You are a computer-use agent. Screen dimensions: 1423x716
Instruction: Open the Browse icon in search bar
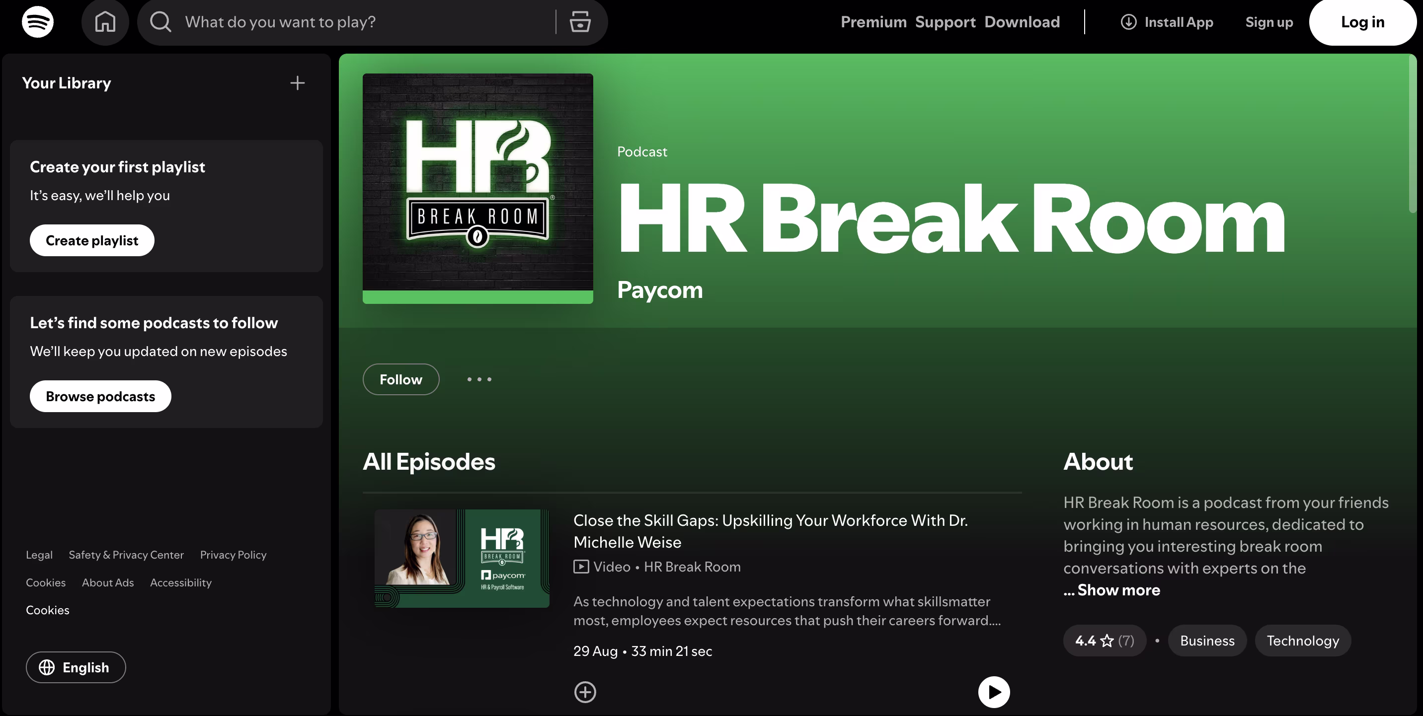click(x=580, y=22)
